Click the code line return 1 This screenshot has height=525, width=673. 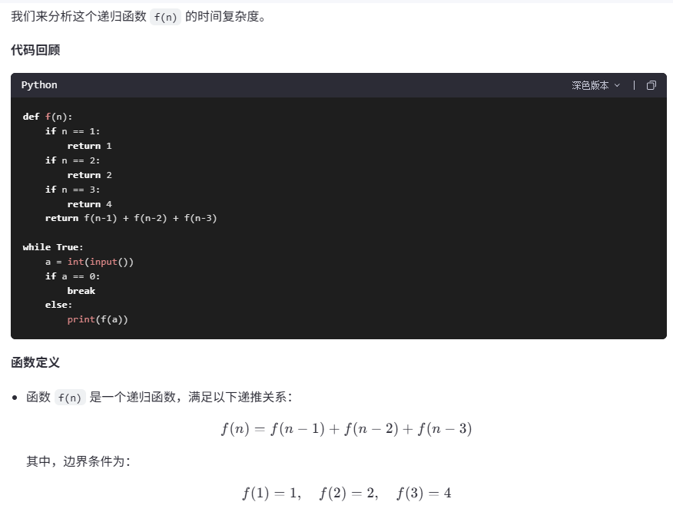[x=89, y=146]
